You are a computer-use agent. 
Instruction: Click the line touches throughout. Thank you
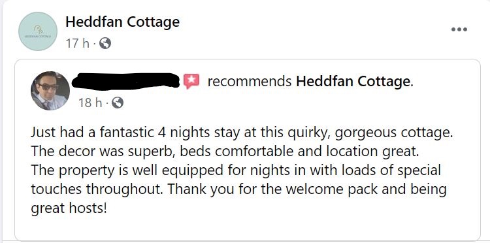coord(238,189)
